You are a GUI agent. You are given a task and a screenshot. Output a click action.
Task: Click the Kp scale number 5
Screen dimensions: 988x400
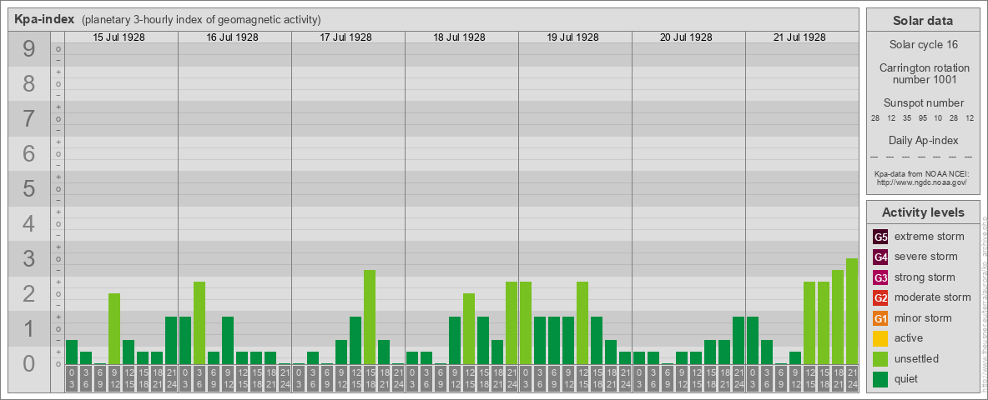point(29,188)
